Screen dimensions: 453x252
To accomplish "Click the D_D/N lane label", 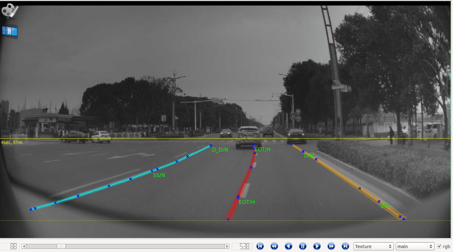I will 220,150.
